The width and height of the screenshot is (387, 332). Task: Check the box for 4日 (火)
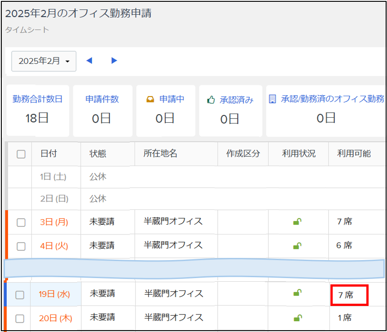click(x=21, y=246)
